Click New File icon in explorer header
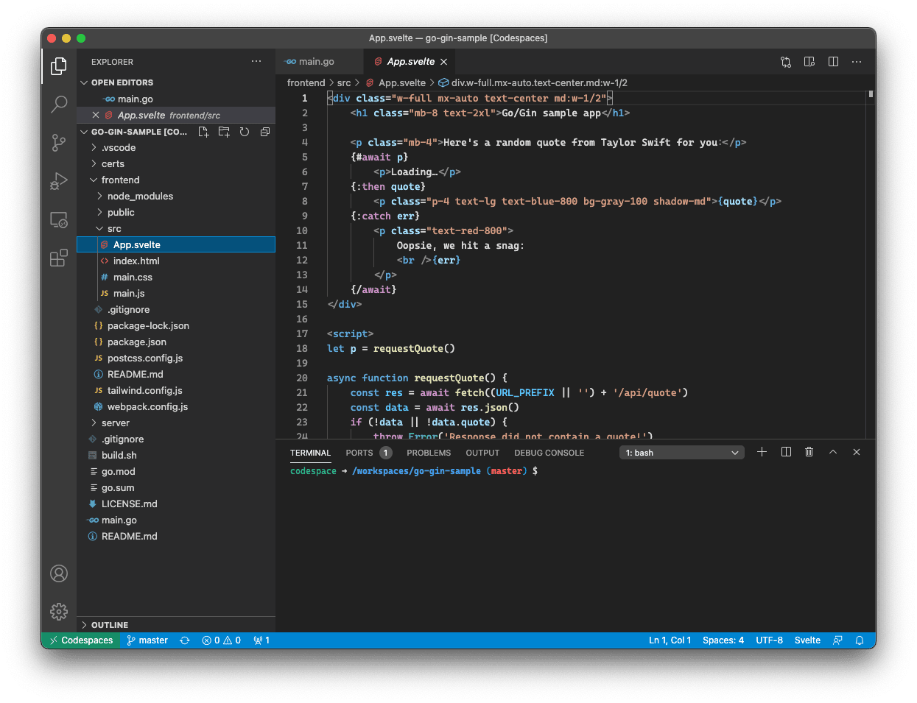The height and width of the screenshot is (703, 917). (x=204, y=132)
